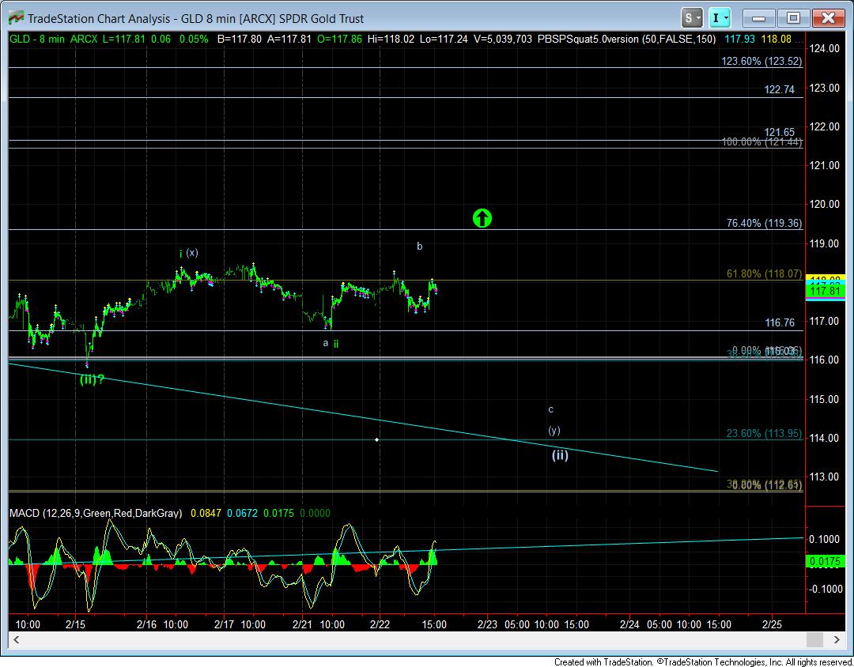The height and width of the screenshot is (667, 854).
Task: Click the 'c' wave label
Action: click(x=550, y=409)
